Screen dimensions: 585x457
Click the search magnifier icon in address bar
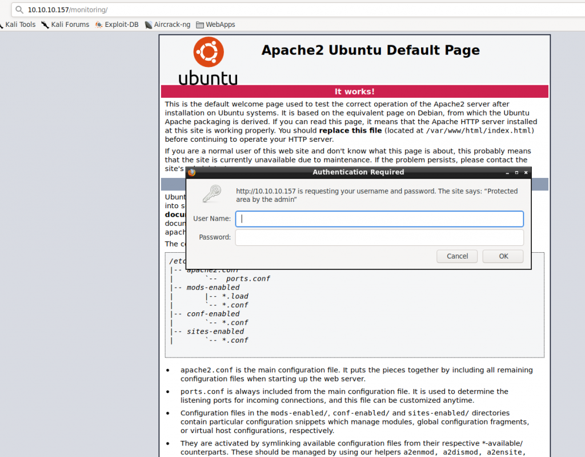tap(19, 10)
